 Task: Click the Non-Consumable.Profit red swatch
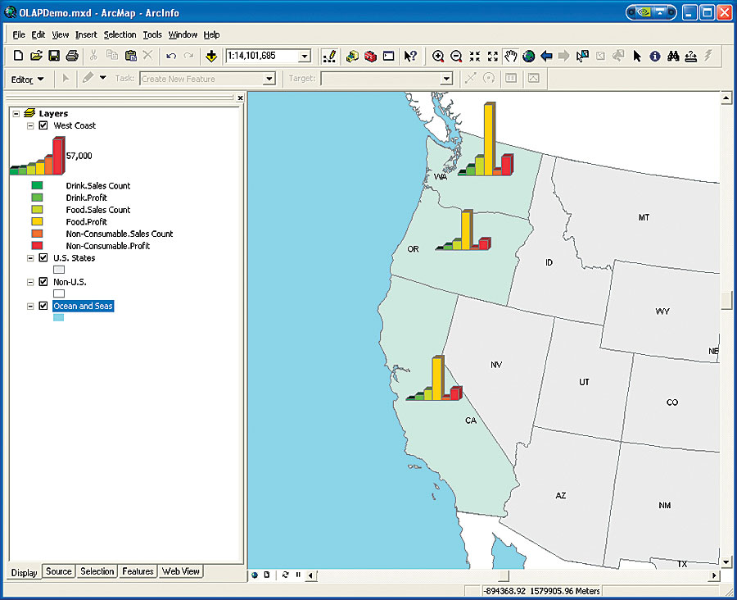click(37, 246)
